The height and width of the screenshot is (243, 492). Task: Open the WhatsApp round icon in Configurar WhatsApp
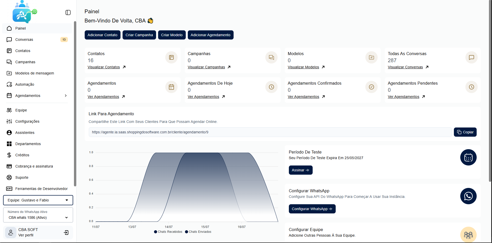click(468, 196)
